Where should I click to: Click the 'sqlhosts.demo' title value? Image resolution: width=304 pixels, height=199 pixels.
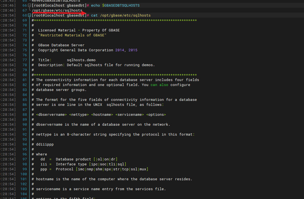coord(81,60)
